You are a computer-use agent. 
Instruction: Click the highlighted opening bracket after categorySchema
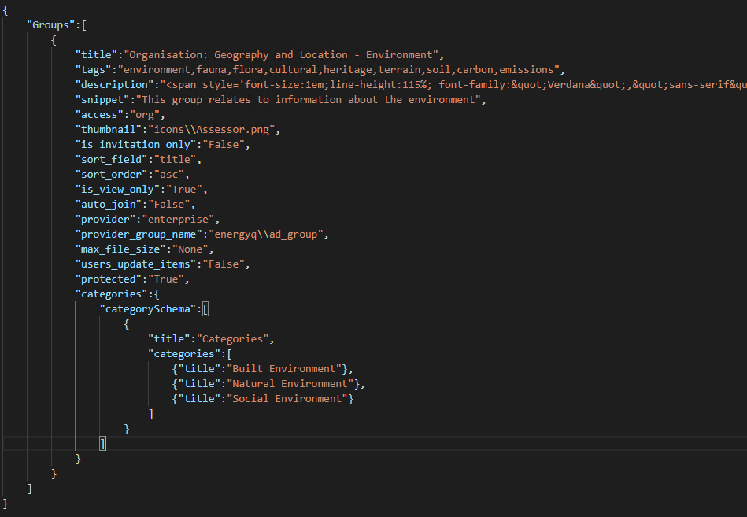click(x=205, y=309)
